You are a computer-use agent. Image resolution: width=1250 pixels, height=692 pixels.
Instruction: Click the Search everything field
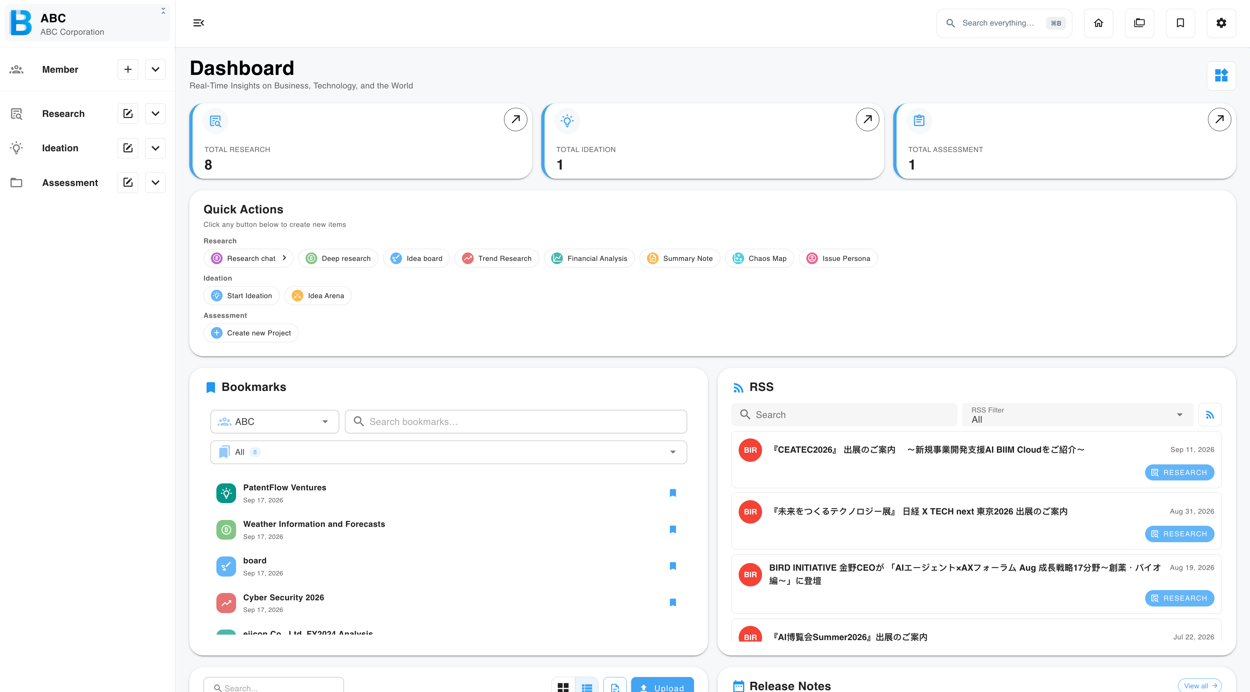click(x=1004, y=23)
